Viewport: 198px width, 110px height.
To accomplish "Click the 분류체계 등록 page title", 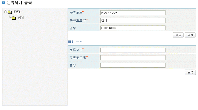I will click(19, 2).
